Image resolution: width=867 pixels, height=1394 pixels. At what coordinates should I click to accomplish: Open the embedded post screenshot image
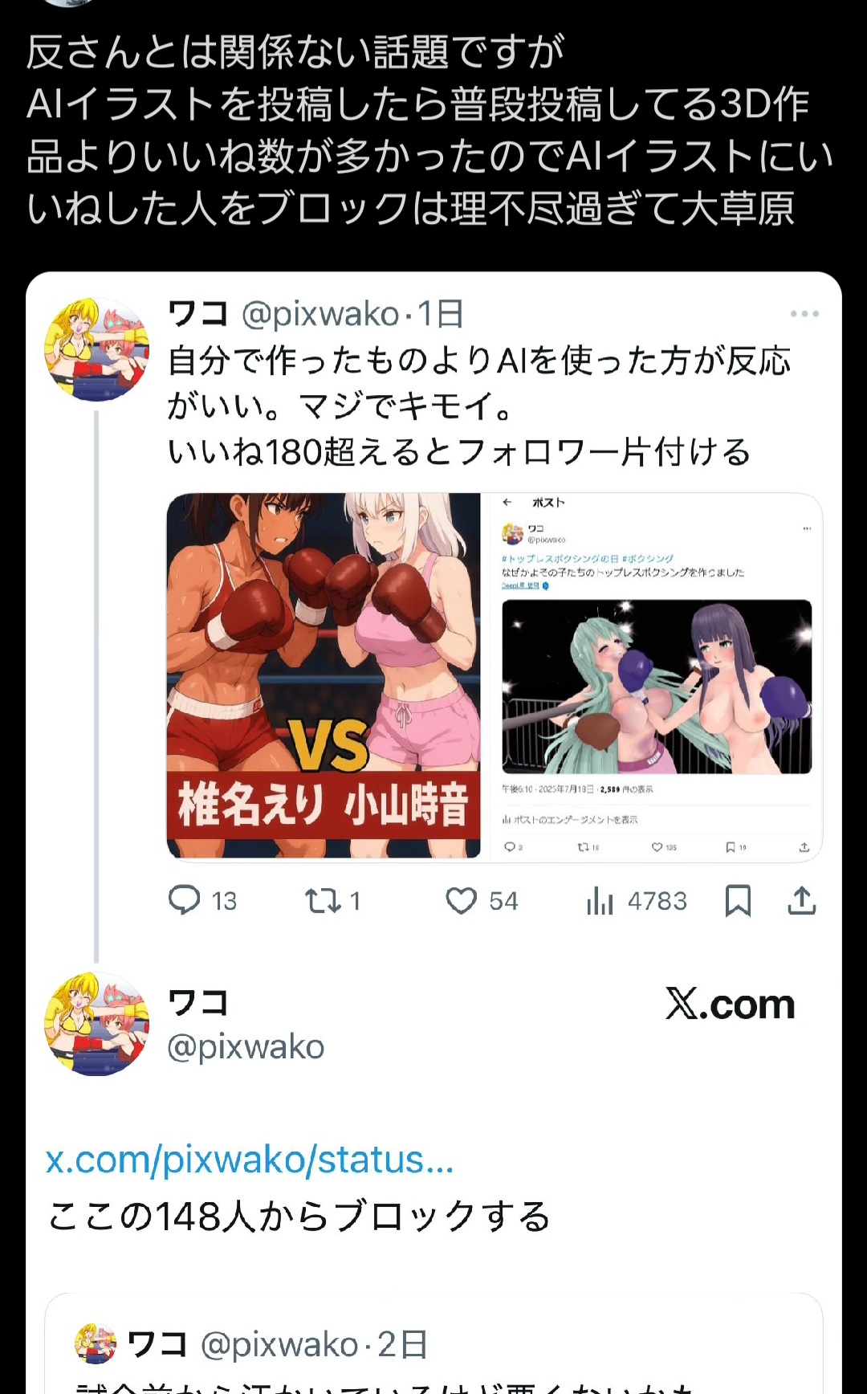653,676
